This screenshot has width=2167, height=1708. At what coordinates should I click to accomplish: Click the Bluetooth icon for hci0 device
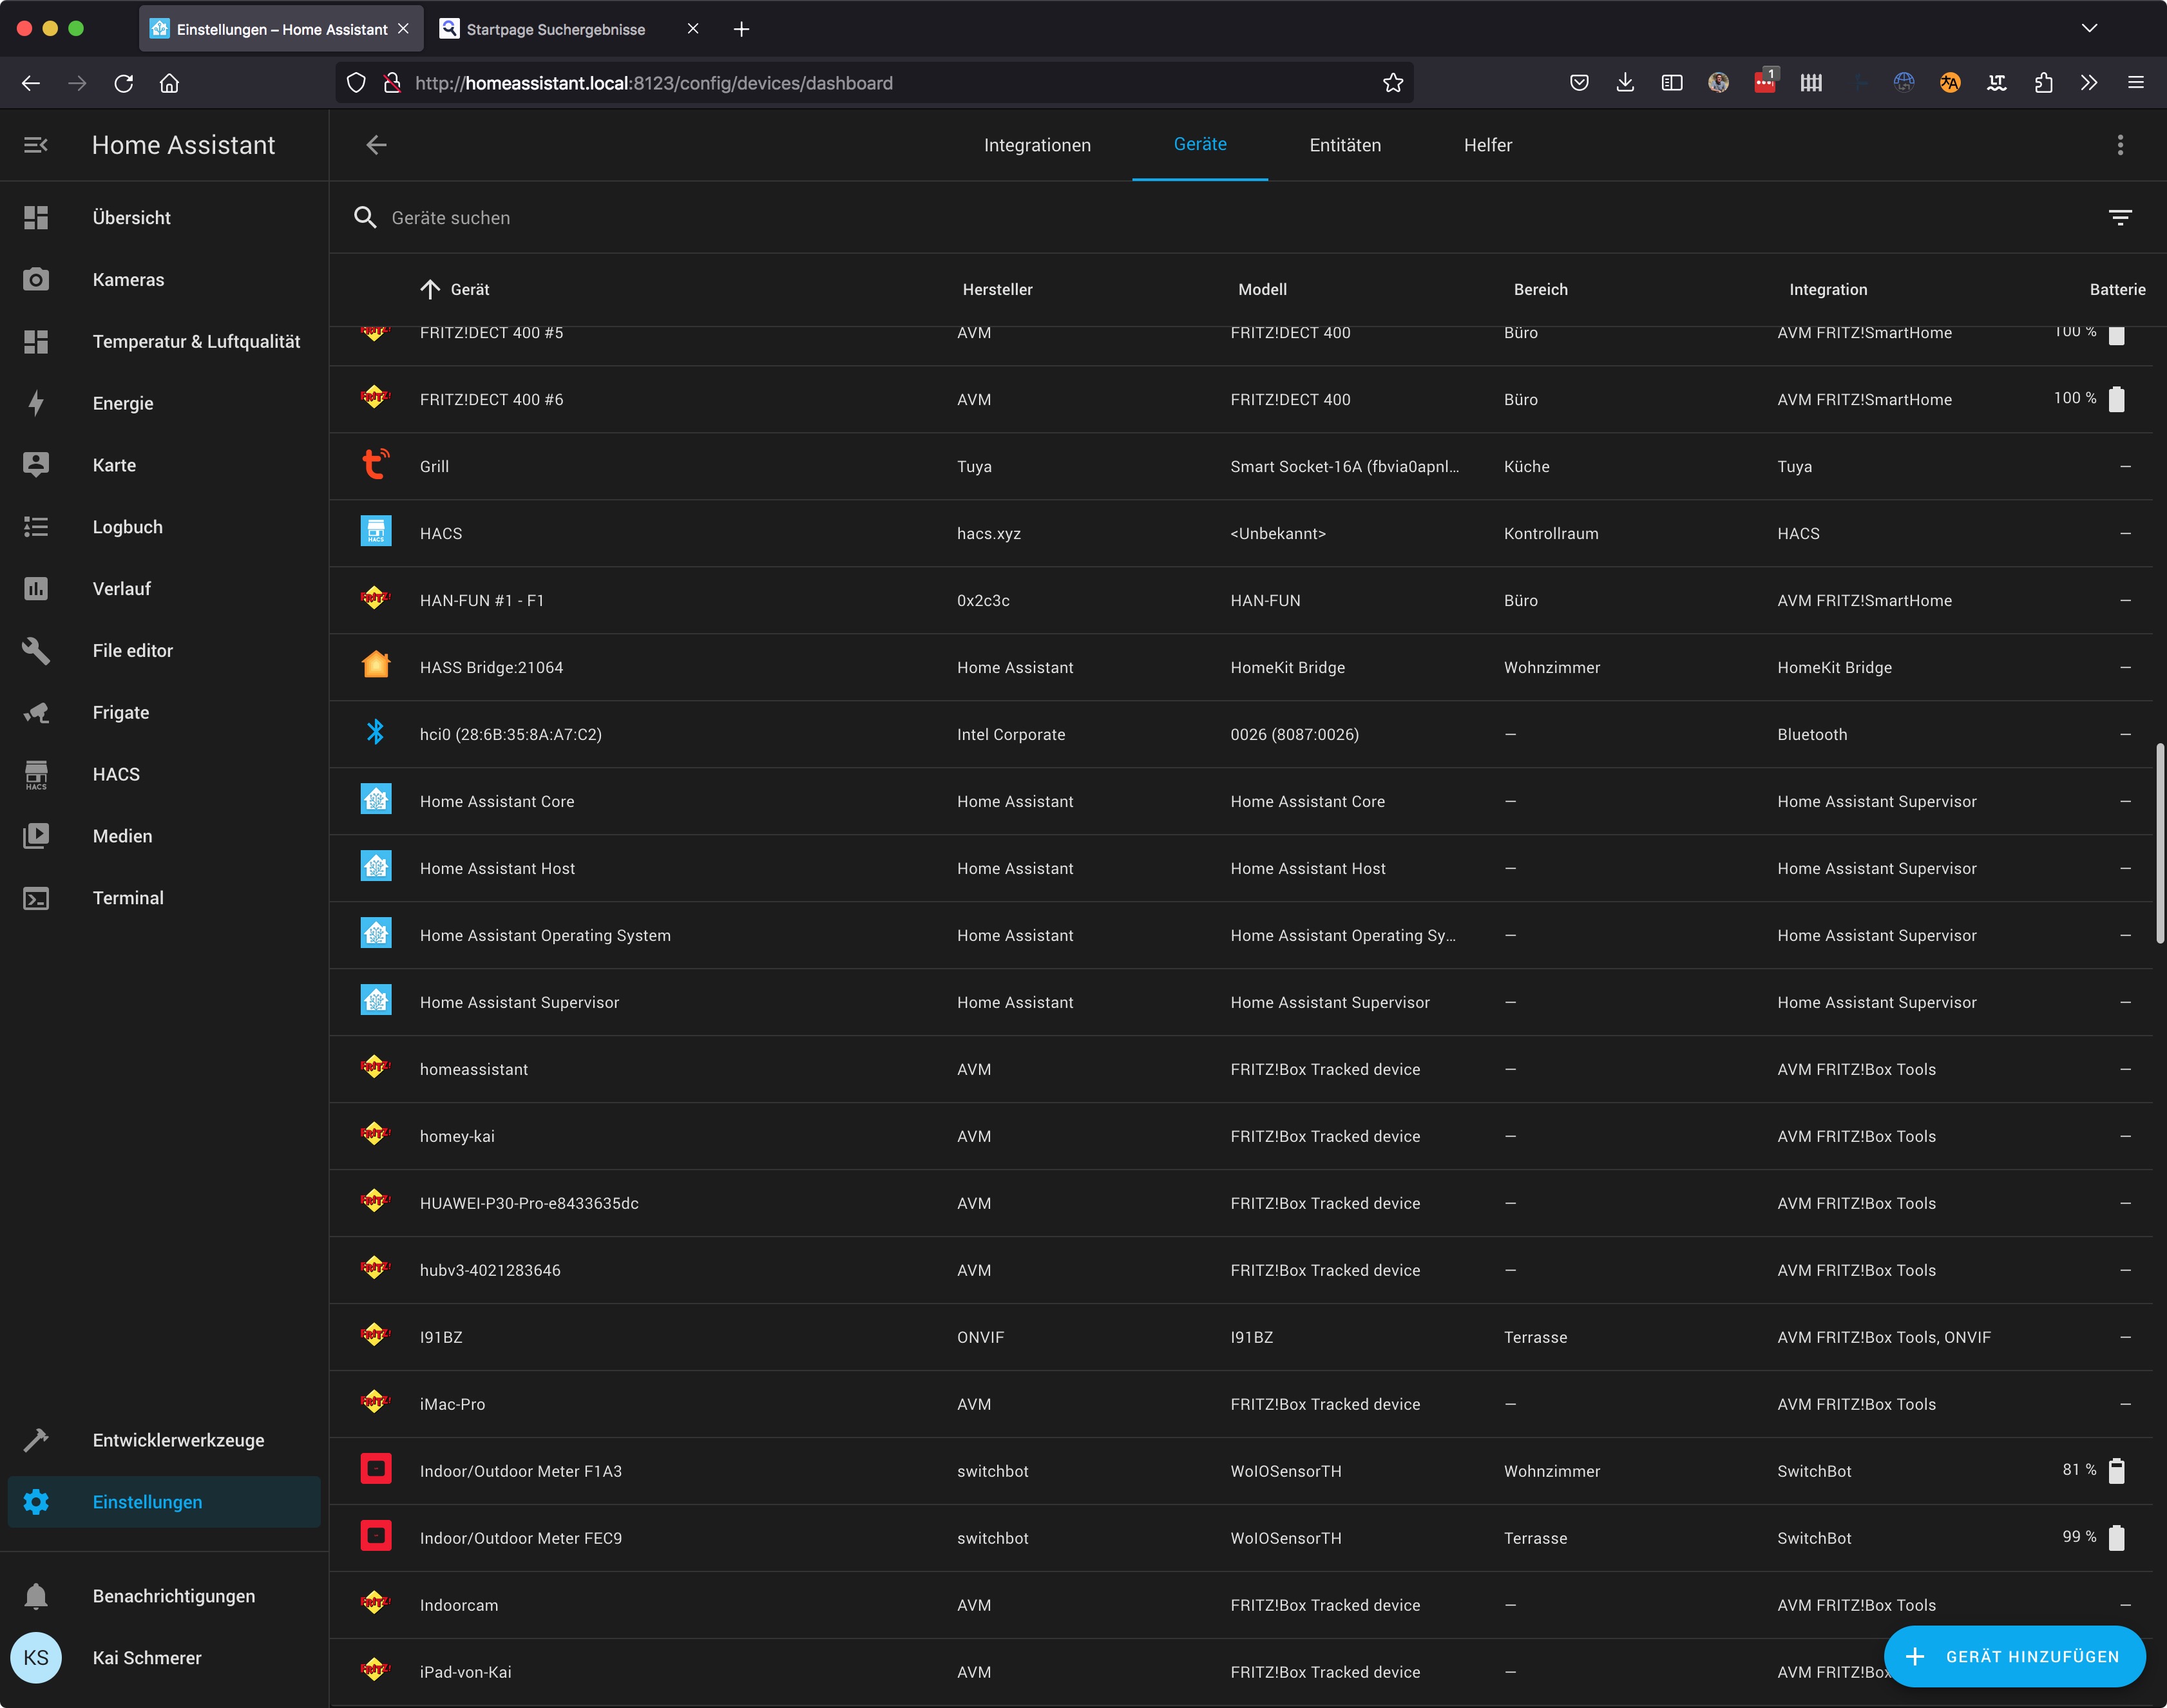[x=375, y=733]
